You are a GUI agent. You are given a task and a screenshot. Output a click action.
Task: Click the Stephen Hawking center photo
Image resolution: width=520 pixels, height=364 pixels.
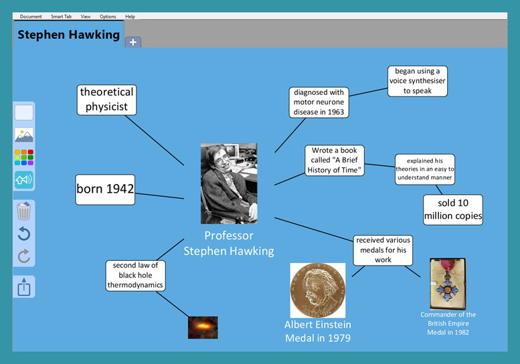pos(229,183)
